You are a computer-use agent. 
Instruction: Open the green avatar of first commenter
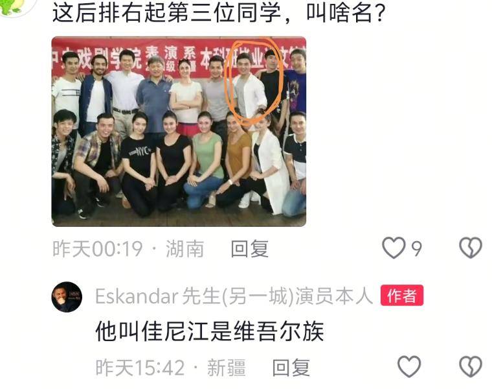click(12, 6)
